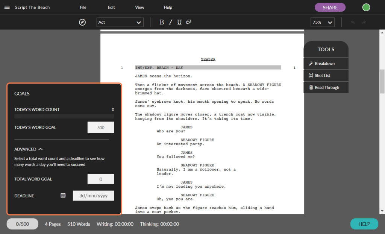Click the Today's Word Goal field
The width and height of the screenshot is (385, 234).
point(101,127)
